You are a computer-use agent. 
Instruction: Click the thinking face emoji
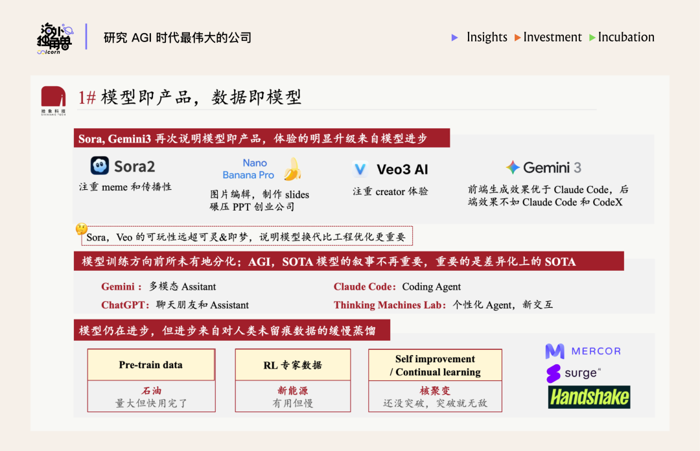coord(82,229)
